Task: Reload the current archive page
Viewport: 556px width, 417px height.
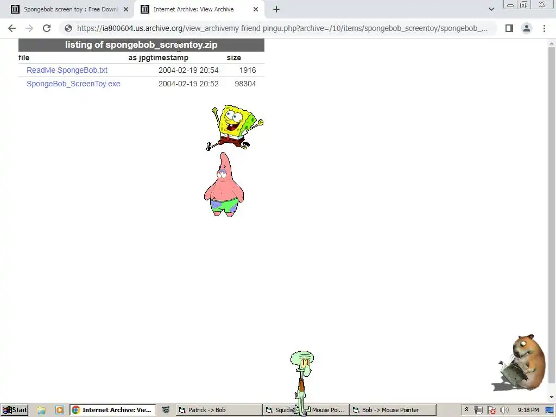Action: (47, 28)
